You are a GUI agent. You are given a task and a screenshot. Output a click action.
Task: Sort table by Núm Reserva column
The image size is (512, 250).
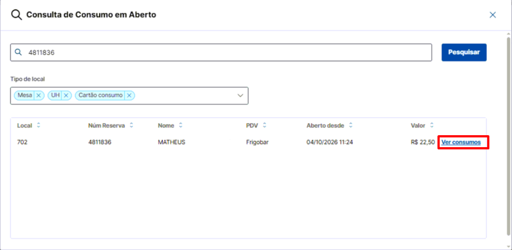(x=131, y=125)
